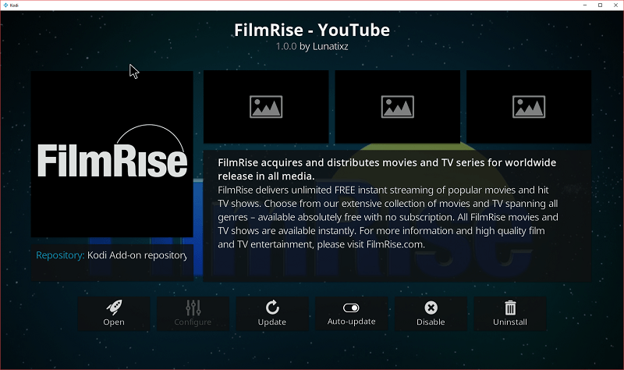Uninstall the FilmRise add-on

(510, 314)
